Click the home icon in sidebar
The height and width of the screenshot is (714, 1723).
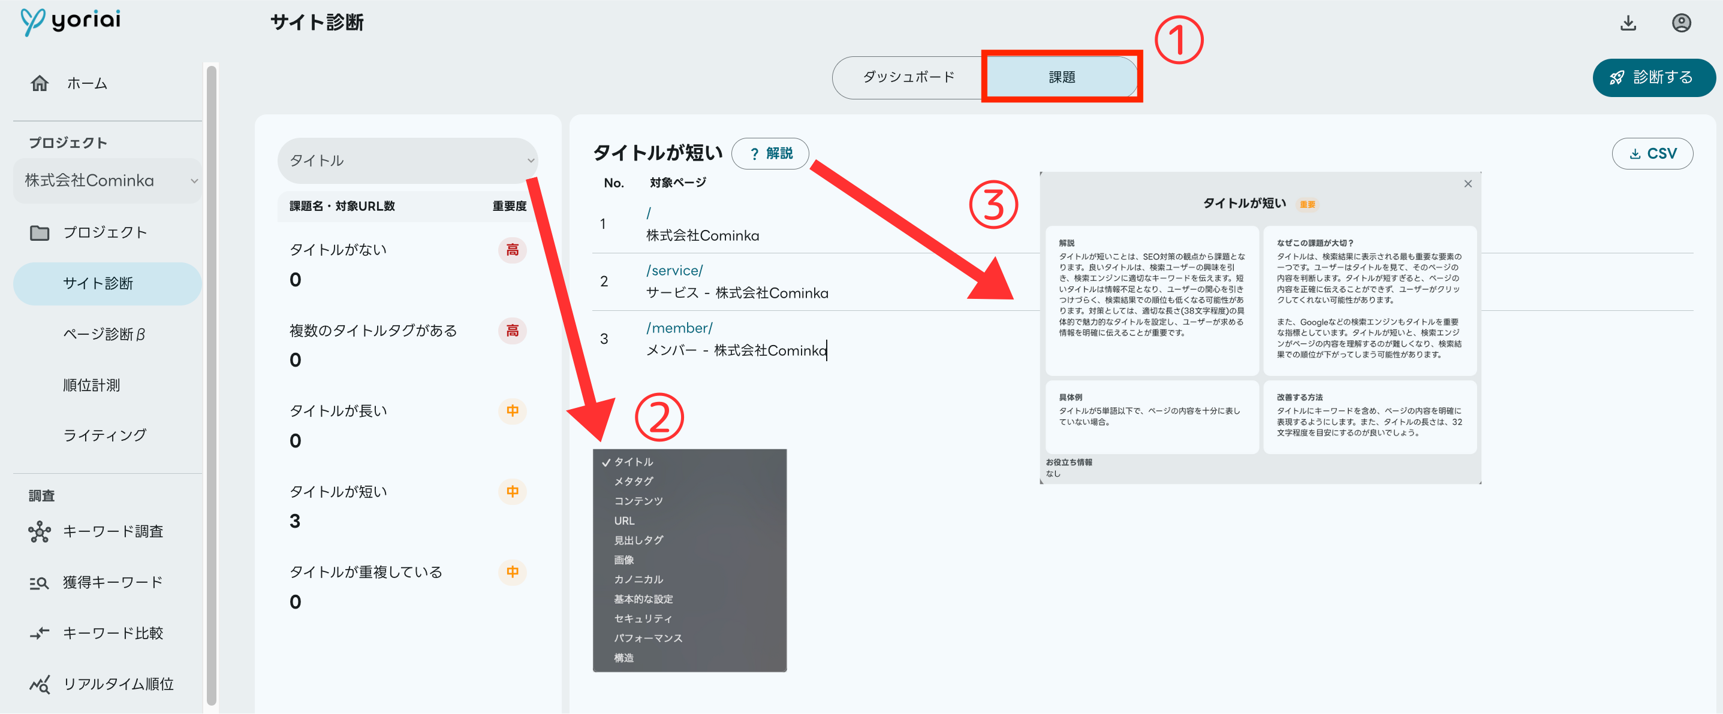point(40,83)
